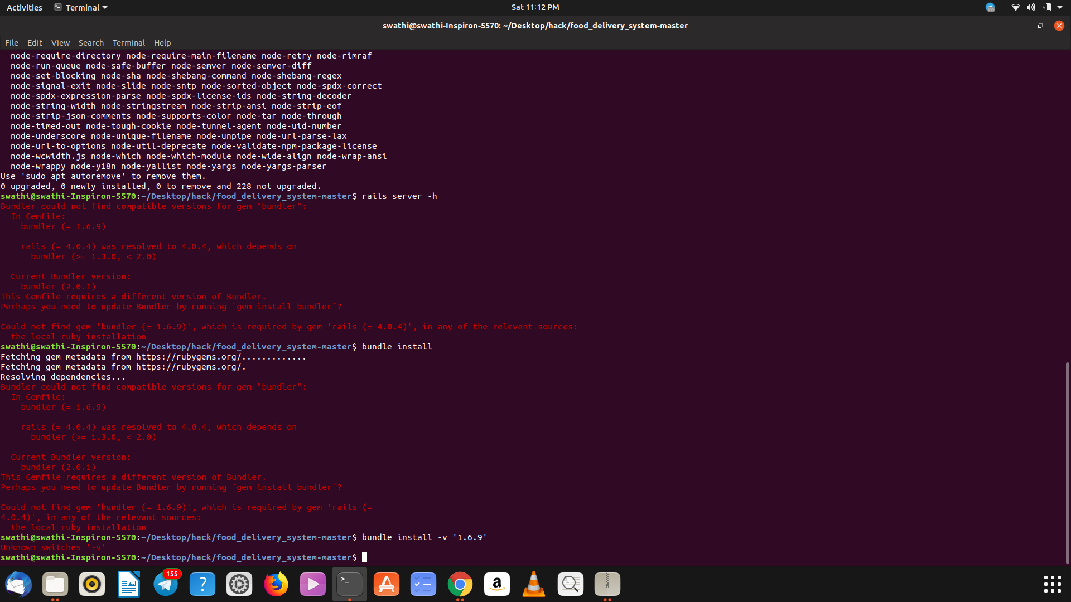1071x602 pixels.
Task: Launch Firefox from the dock
Action: click(x=276, y=584)
